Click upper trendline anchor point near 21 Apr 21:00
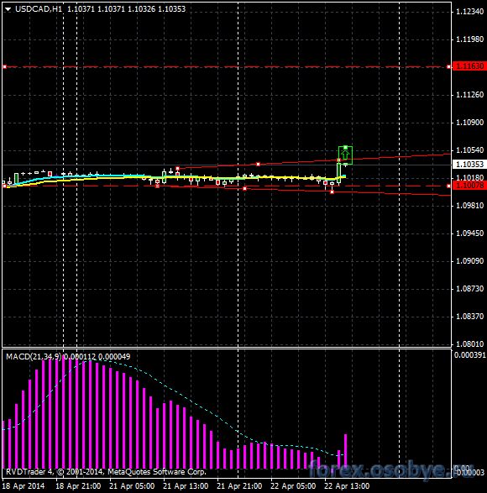The image size is (487, 493). 258,164
